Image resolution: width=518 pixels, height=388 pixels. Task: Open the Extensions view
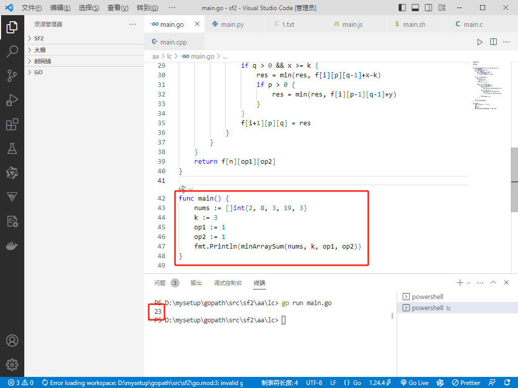tap(12, 124)
